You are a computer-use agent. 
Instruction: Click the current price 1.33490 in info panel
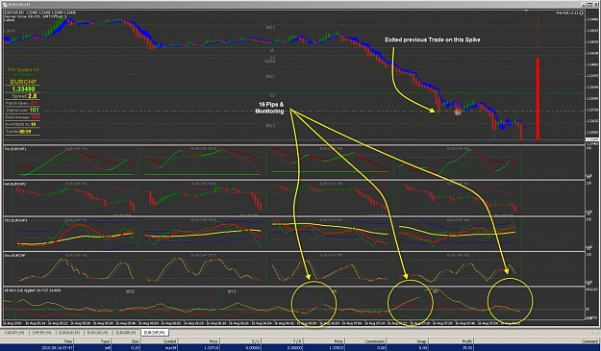point(23,88)
